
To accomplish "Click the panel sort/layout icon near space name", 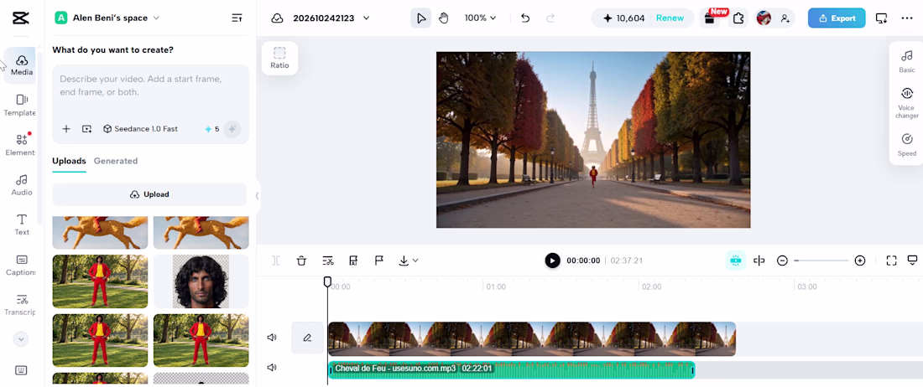I will pyautogui.click(x=237, y=18).
